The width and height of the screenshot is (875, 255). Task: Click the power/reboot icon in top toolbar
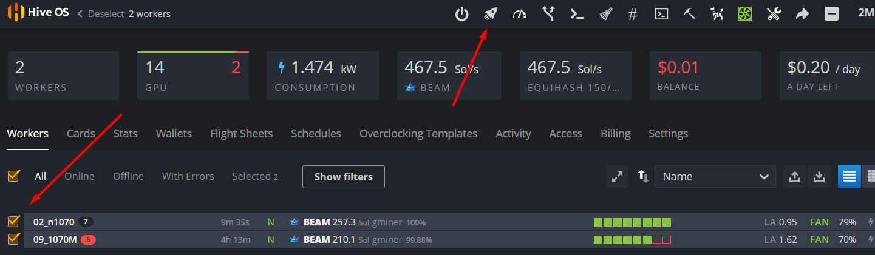click(x=462, y=14)
